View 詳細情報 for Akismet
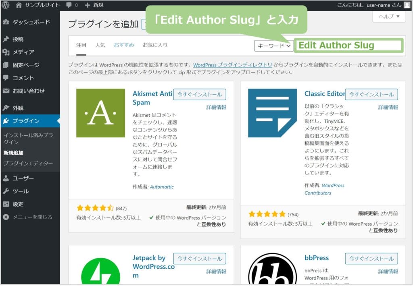This screenshot has height=286, width=413. click(x=216, y=107)
